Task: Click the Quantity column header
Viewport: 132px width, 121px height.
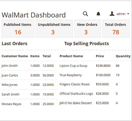Action: click(x=123, y=56)
